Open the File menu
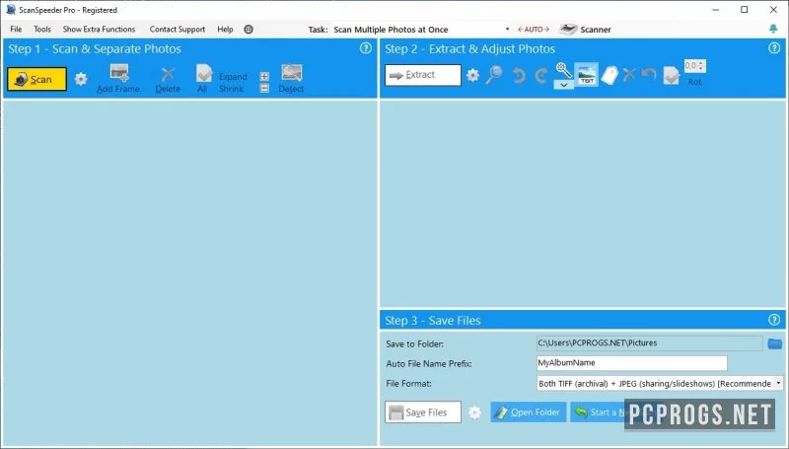789x449 pixels. pos(16,30)
